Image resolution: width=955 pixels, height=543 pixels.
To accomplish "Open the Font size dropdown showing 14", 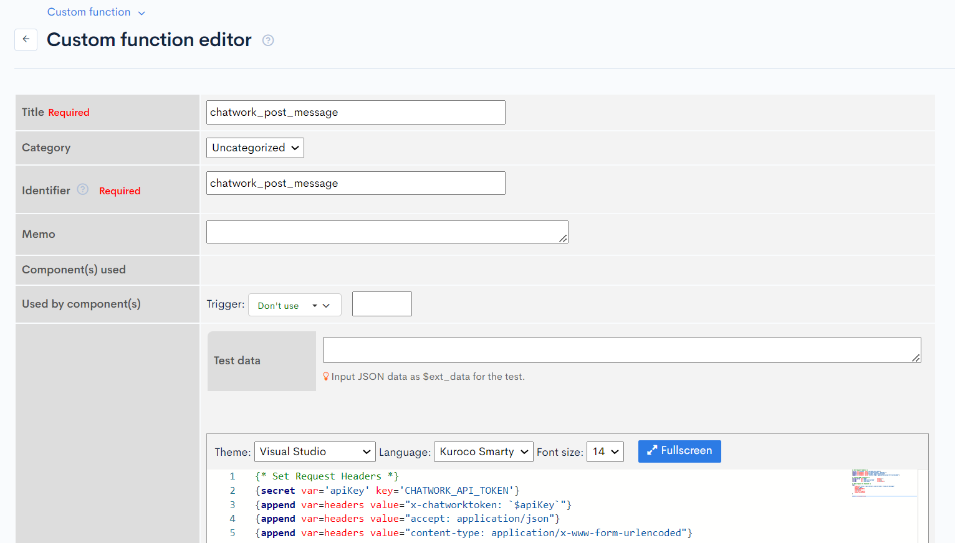I will [x=604, y=451].
